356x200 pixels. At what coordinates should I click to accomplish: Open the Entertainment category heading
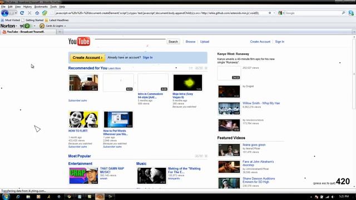click(x=80, y=163)
